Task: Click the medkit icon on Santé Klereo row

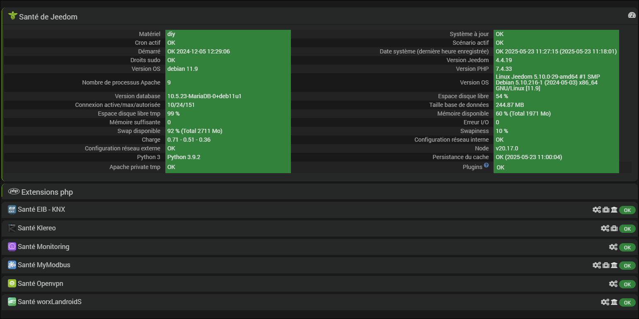Action: pyautogui.click(x=614, y=228)
